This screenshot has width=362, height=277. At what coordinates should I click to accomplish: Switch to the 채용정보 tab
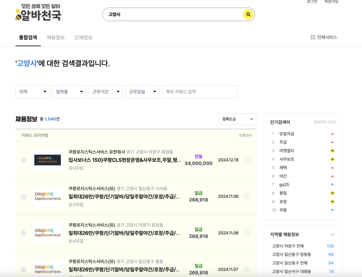pos(55,38)
